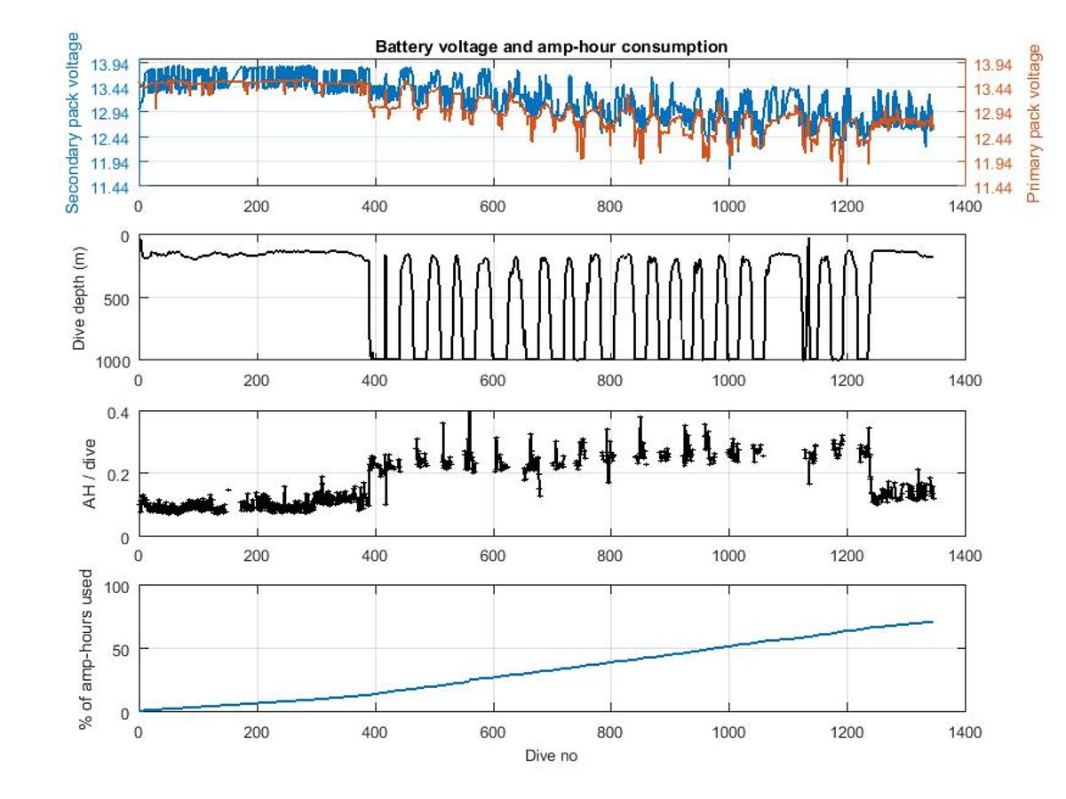Image resolution: width=1066 pixels, height=799 pixels.
Task: Select the "Secondary pack voltage" axis label
Action: 73,123
